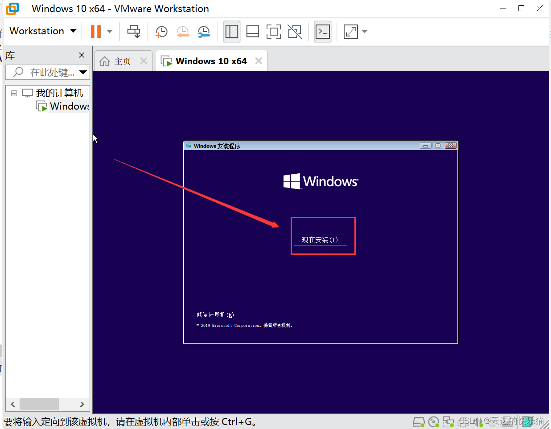
Task: Select the Windows 10 x64 tab
Action: tap(211, 61)
